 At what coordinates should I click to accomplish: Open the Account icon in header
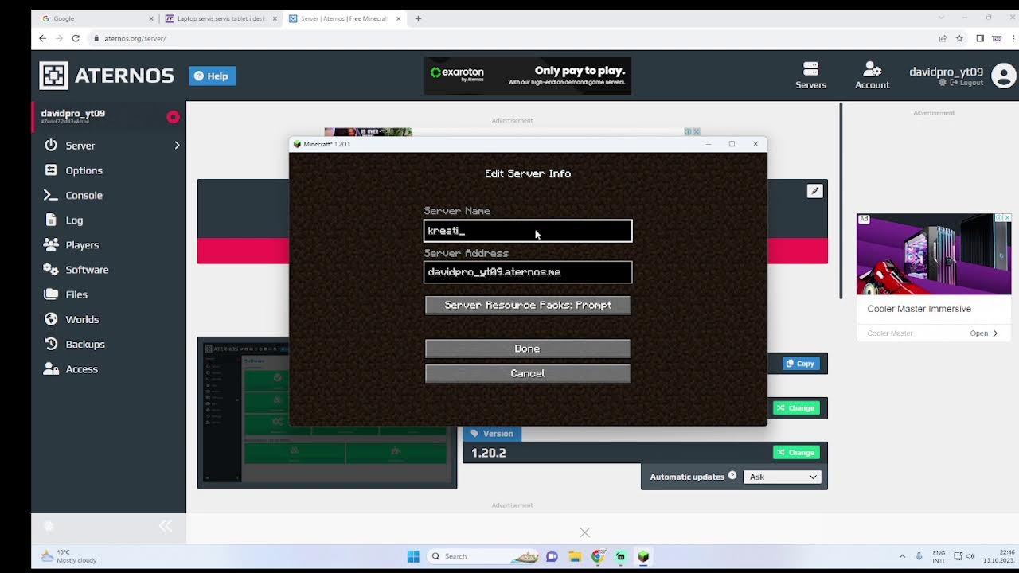(x=872, y=76)
